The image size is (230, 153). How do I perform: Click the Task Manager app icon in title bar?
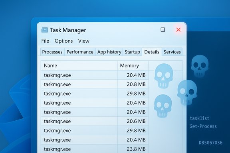click(x=44, y=30)
